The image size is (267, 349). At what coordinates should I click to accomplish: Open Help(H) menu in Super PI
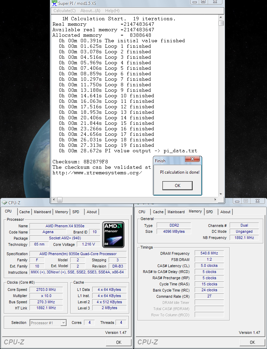click(112, 11)
